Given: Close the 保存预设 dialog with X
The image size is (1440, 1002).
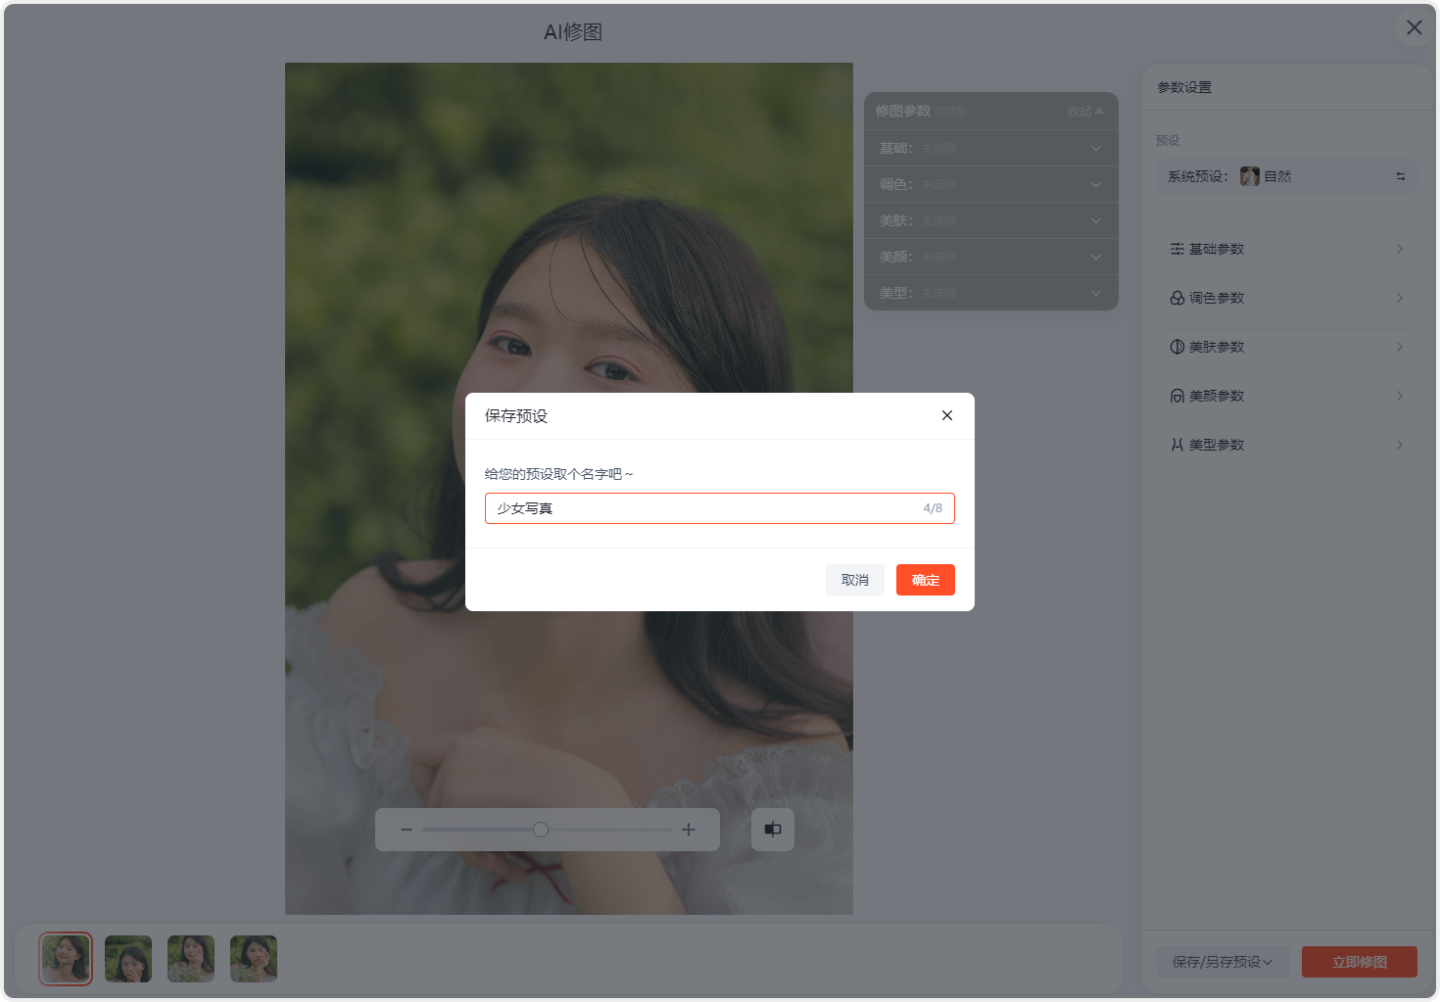Looking at the screenshot, I should (946, 415).
